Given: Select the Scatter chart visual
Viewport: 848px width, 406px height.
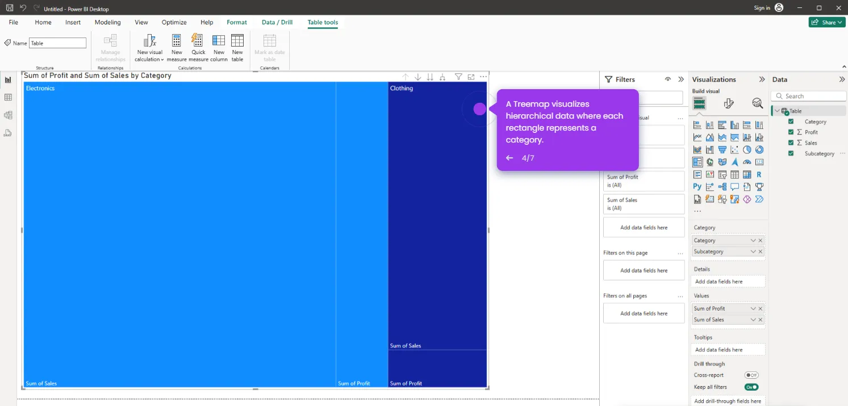Looking at the screenshot, I should point(734,150).
